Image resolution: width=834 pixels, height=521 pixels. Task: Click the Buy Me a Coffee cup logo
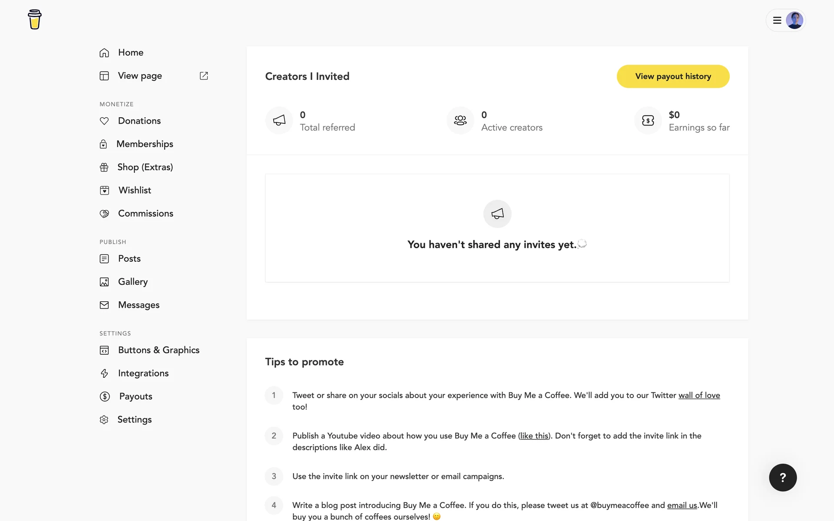[34, 20]
